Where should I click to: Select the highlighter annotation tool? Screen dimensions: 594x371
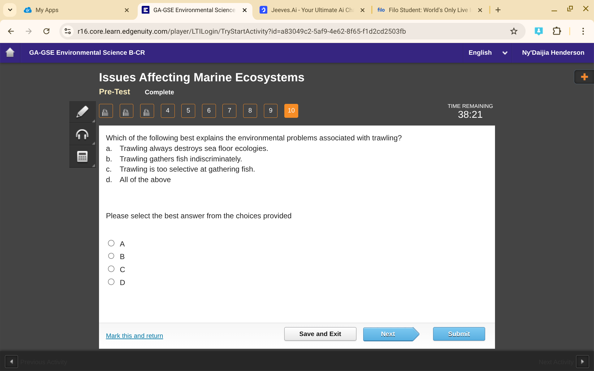(x=82, y=112)
